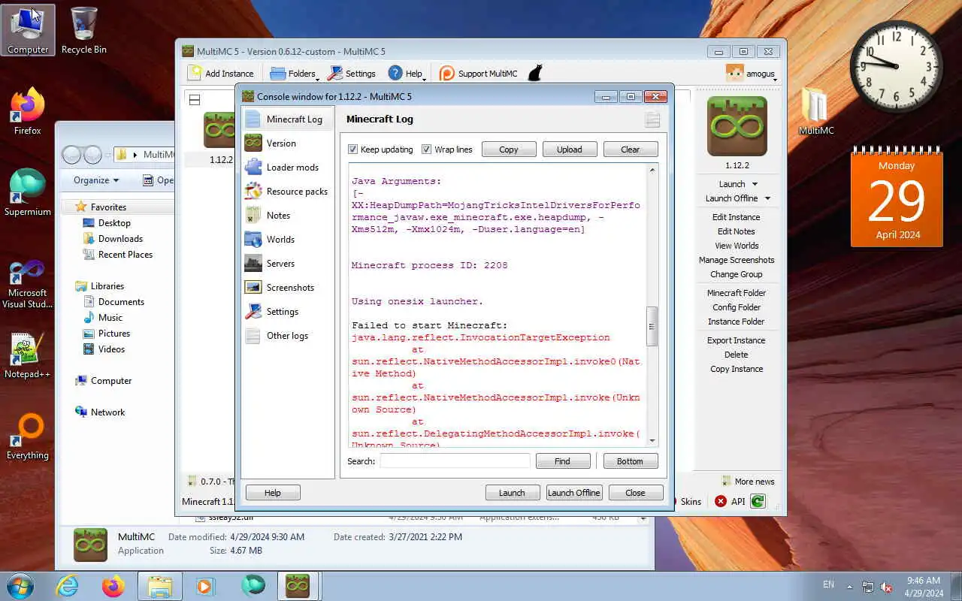Image resolution: width=962 pixels, height=601 pixels.
Task: Click Launch Offline button in console window
Action: tap(574, 493)
